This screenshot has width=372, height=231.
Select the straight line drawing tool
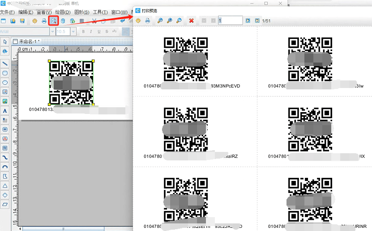coord(5,63)
